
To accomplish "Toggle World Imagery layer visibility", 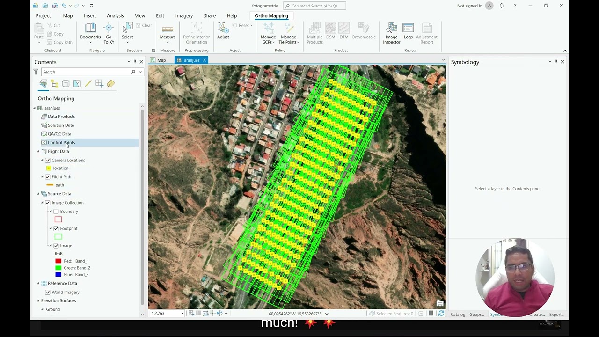I will coord(48,293).
